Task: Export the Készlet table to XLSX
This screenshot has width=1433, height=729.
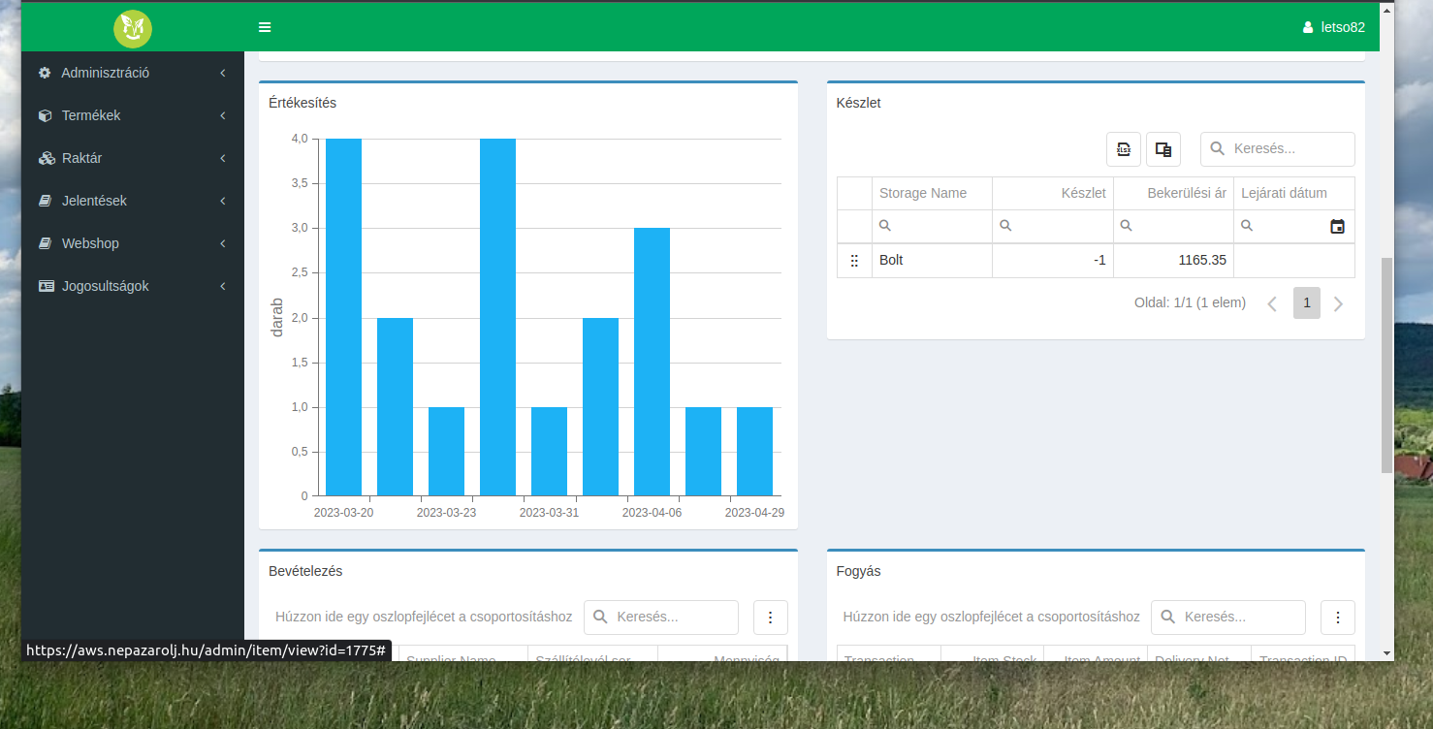Action: click(x=1124, y=149)
